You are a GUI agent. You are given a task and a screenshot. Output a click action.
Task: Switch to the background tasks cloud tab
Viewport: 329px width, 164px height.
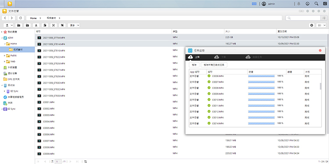254,57
